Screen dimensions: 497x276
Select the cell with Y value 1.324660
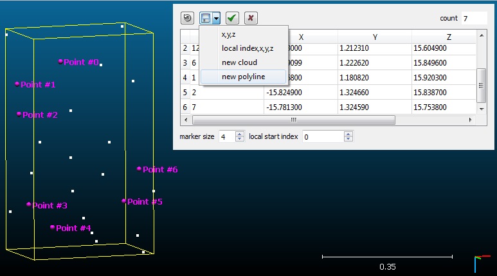pyautogui.click(x=375, y=92)
